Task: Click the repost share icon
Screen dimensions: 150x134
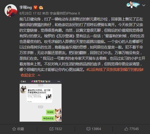Action: (51, 129)
